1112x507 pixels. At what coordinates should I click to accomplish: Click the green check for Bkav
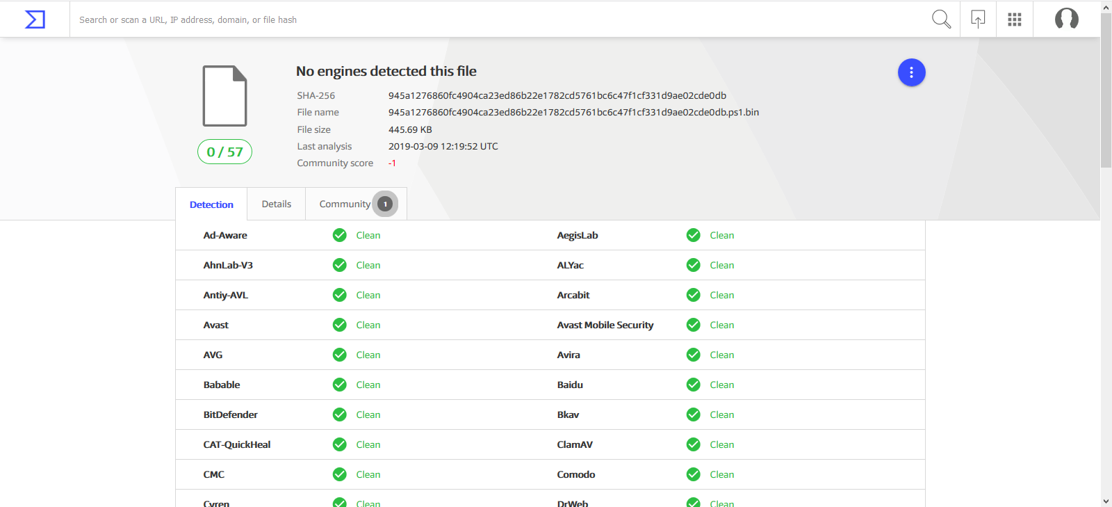pyautogui.click(x=693, y=415)
